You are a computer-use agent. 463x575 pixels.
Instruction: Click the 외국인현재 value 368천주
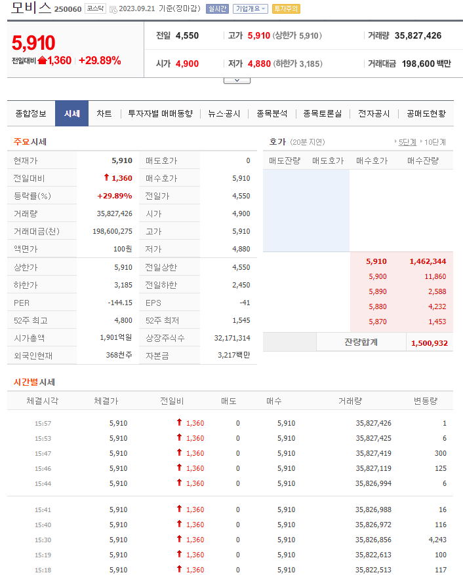click(119, 356)
